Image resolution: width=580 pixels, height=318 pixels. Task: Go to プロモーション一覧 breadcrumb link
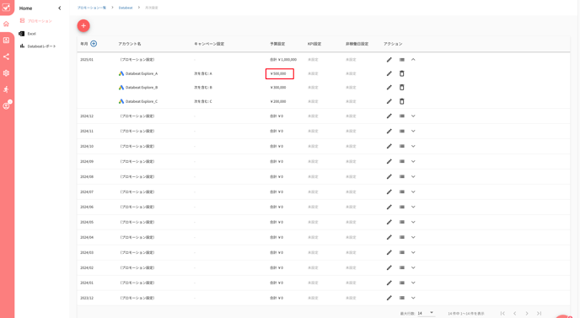click(x=91, y=8)
